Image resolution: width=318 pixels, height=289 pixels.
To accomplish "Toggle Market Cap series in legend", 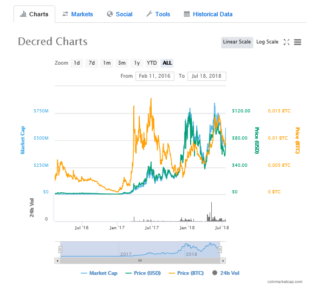I will tap(99, 273).
